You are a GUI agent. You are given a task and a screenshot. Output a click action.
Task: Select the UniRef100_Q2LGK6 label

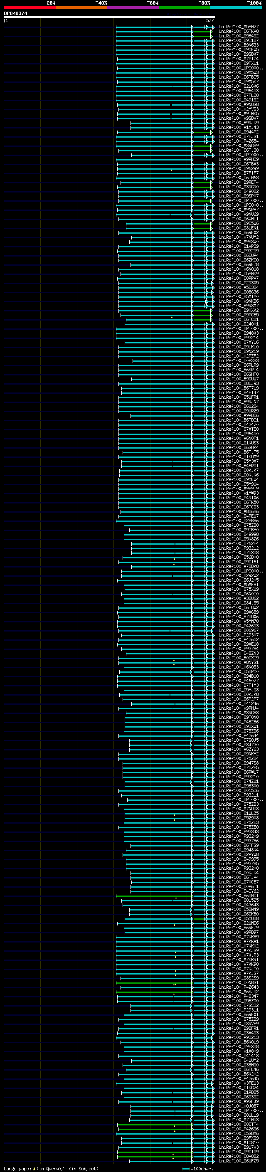pos(239,86)
